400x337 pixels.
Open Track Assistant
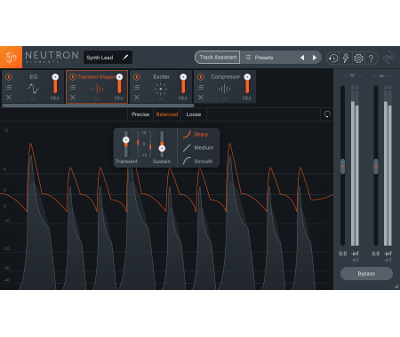pos(218,58)
